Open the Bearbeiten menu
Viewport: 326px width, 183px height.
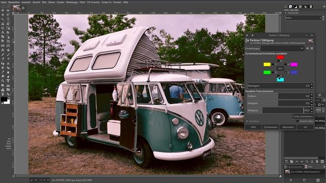click(x=14, y=2)
